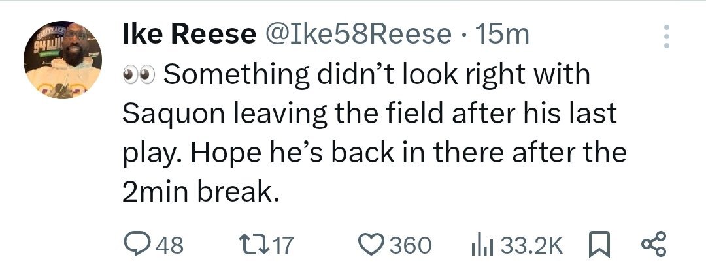
Task: Click the "play. Hope he's back" text line
Action: pyautogui.click(x=261, y=154)
